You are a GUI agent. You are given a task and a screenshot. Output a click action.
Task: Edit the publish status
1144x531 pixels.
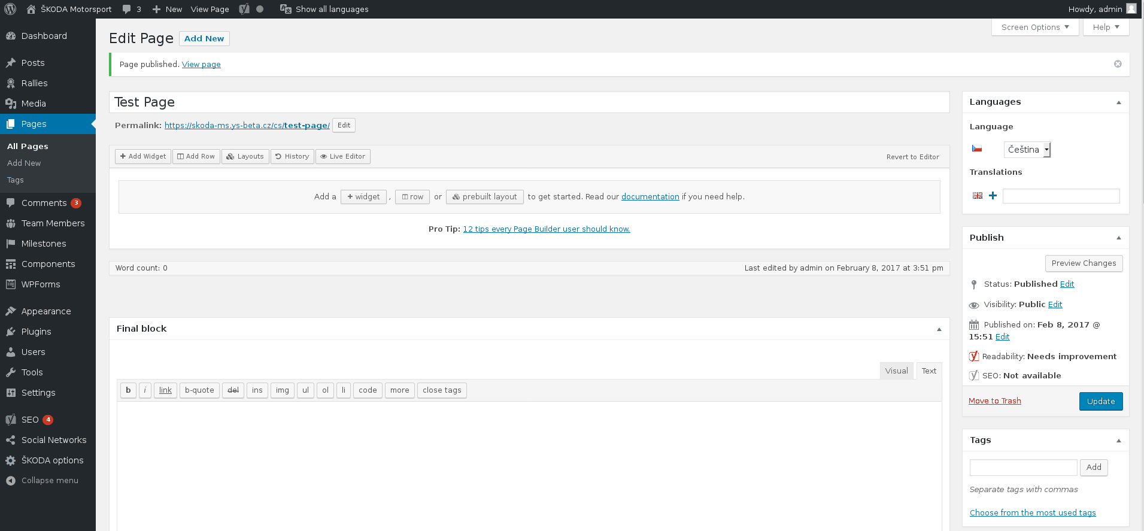pos(1067,284)
